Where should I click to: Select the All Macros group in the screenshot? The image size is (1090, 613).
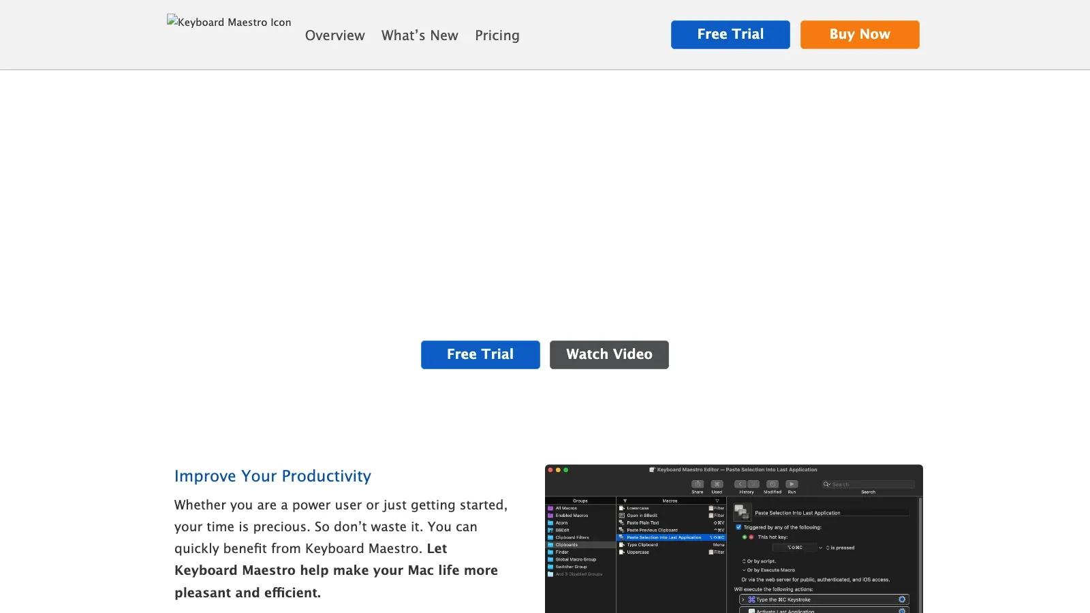(580, 508)
